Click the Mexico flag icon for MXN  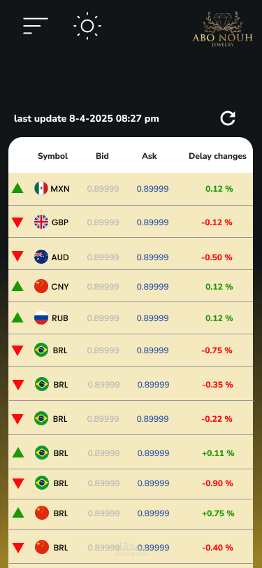[x=41, y=188]
